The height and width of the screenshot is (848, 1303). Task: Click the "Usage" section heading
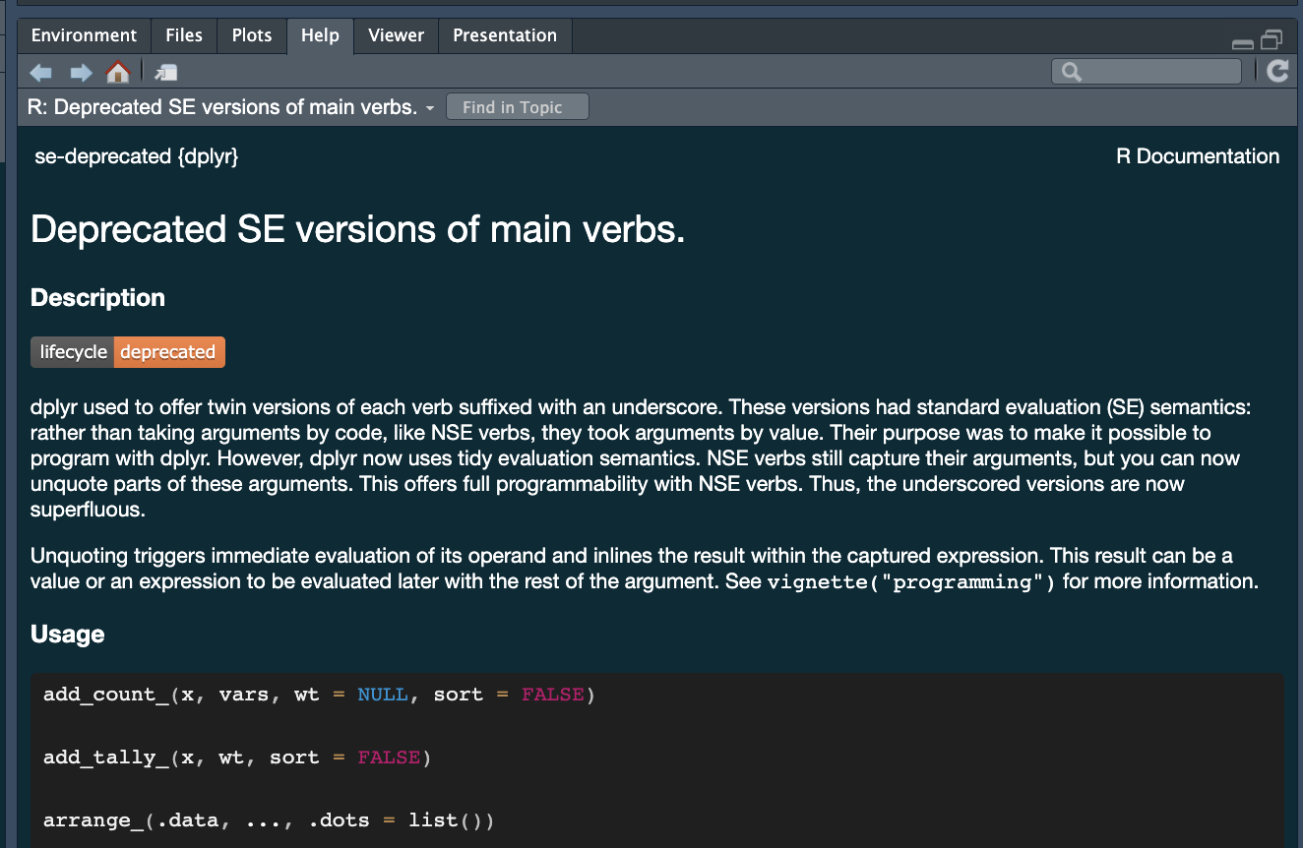67,635
